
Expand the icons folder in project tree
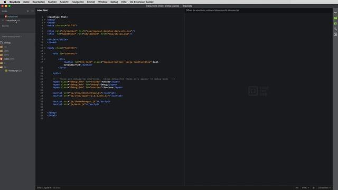click(x=6, y=55)
